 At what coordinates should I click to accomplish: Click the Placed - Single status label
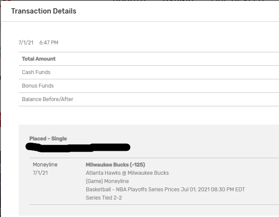[48, 139]
